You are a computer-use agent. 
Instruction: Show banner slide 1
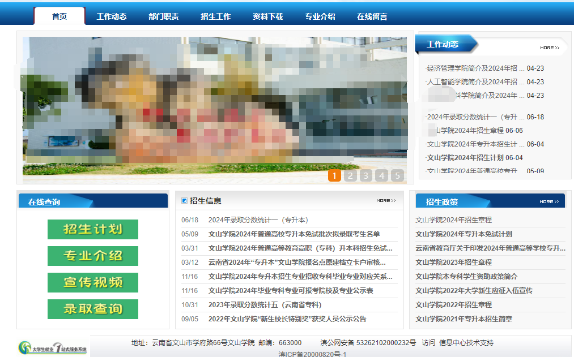334,176
